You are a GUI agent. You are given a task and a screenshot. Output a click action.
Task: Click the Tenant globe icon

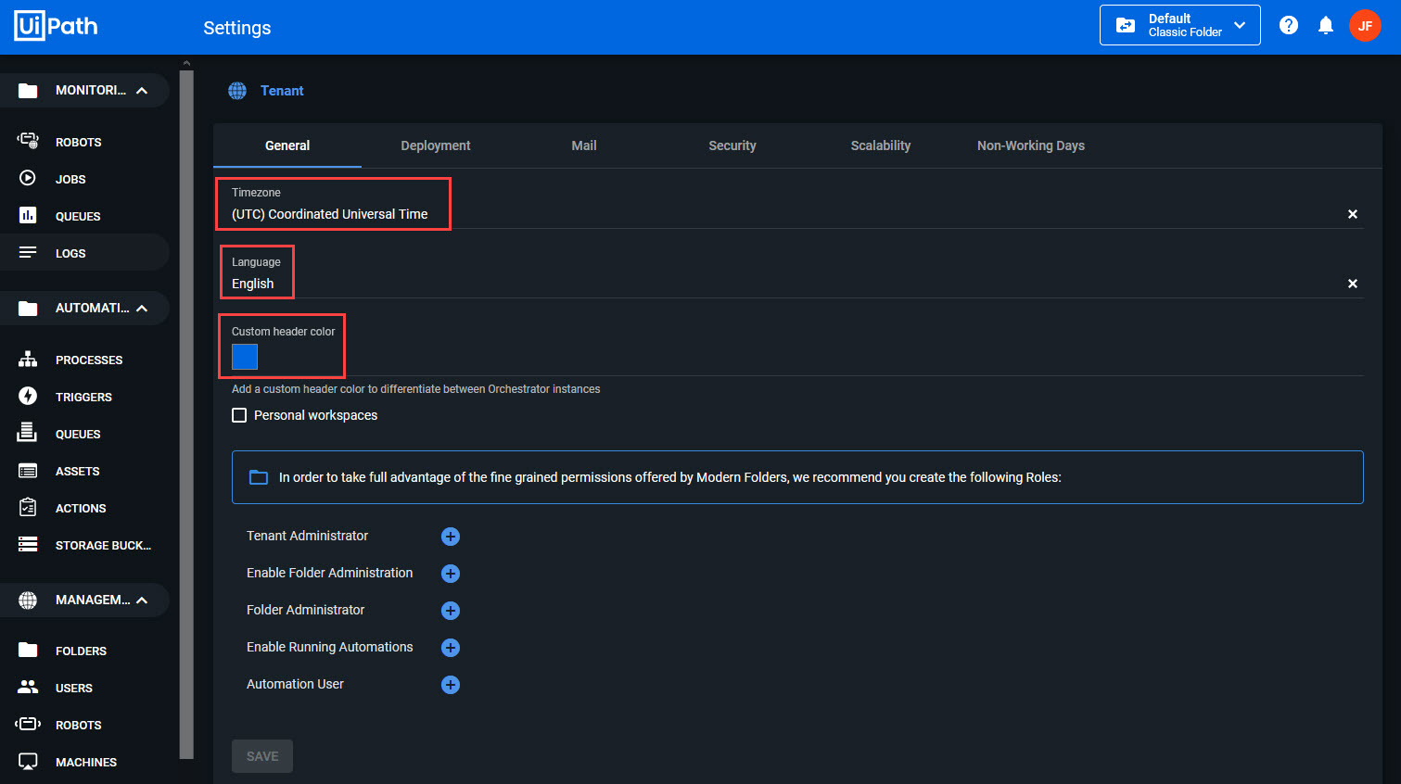(237, 91)
